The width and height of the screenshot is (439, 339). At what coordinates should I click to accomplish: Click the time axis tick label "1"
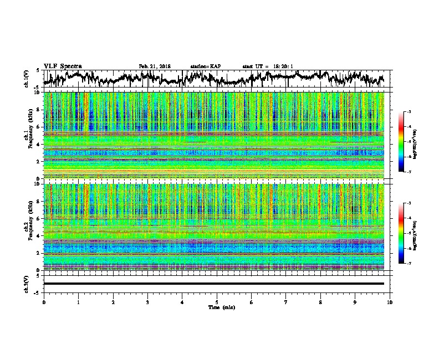click(x=78, y=302)
